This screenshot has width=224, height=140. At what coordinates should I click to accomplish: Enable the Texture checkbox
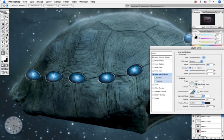coord(155,81)
